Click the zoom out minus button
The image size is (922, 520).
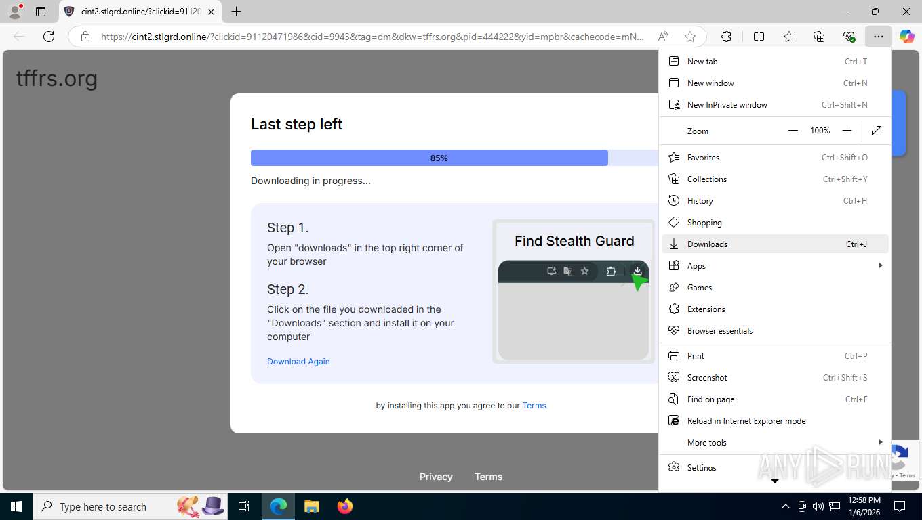coord(793,131)
